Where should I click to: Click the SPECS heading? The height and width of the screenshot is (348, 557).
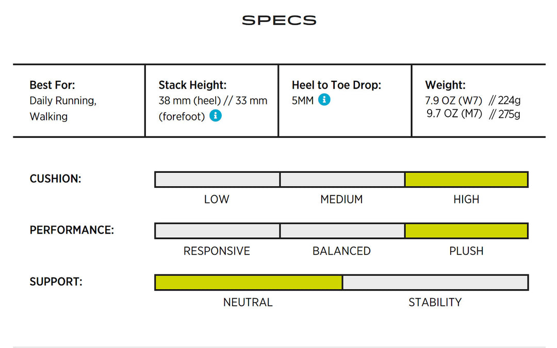tap(279, 21)
